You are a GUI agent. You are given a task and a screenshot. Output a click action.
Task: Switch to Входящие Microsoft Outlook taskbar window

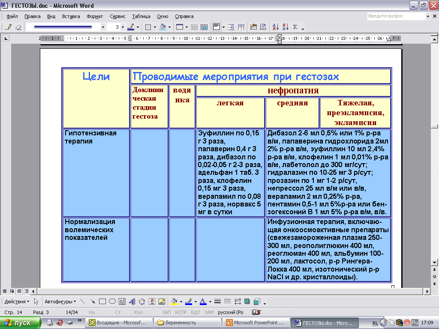[x=119, y=323]
